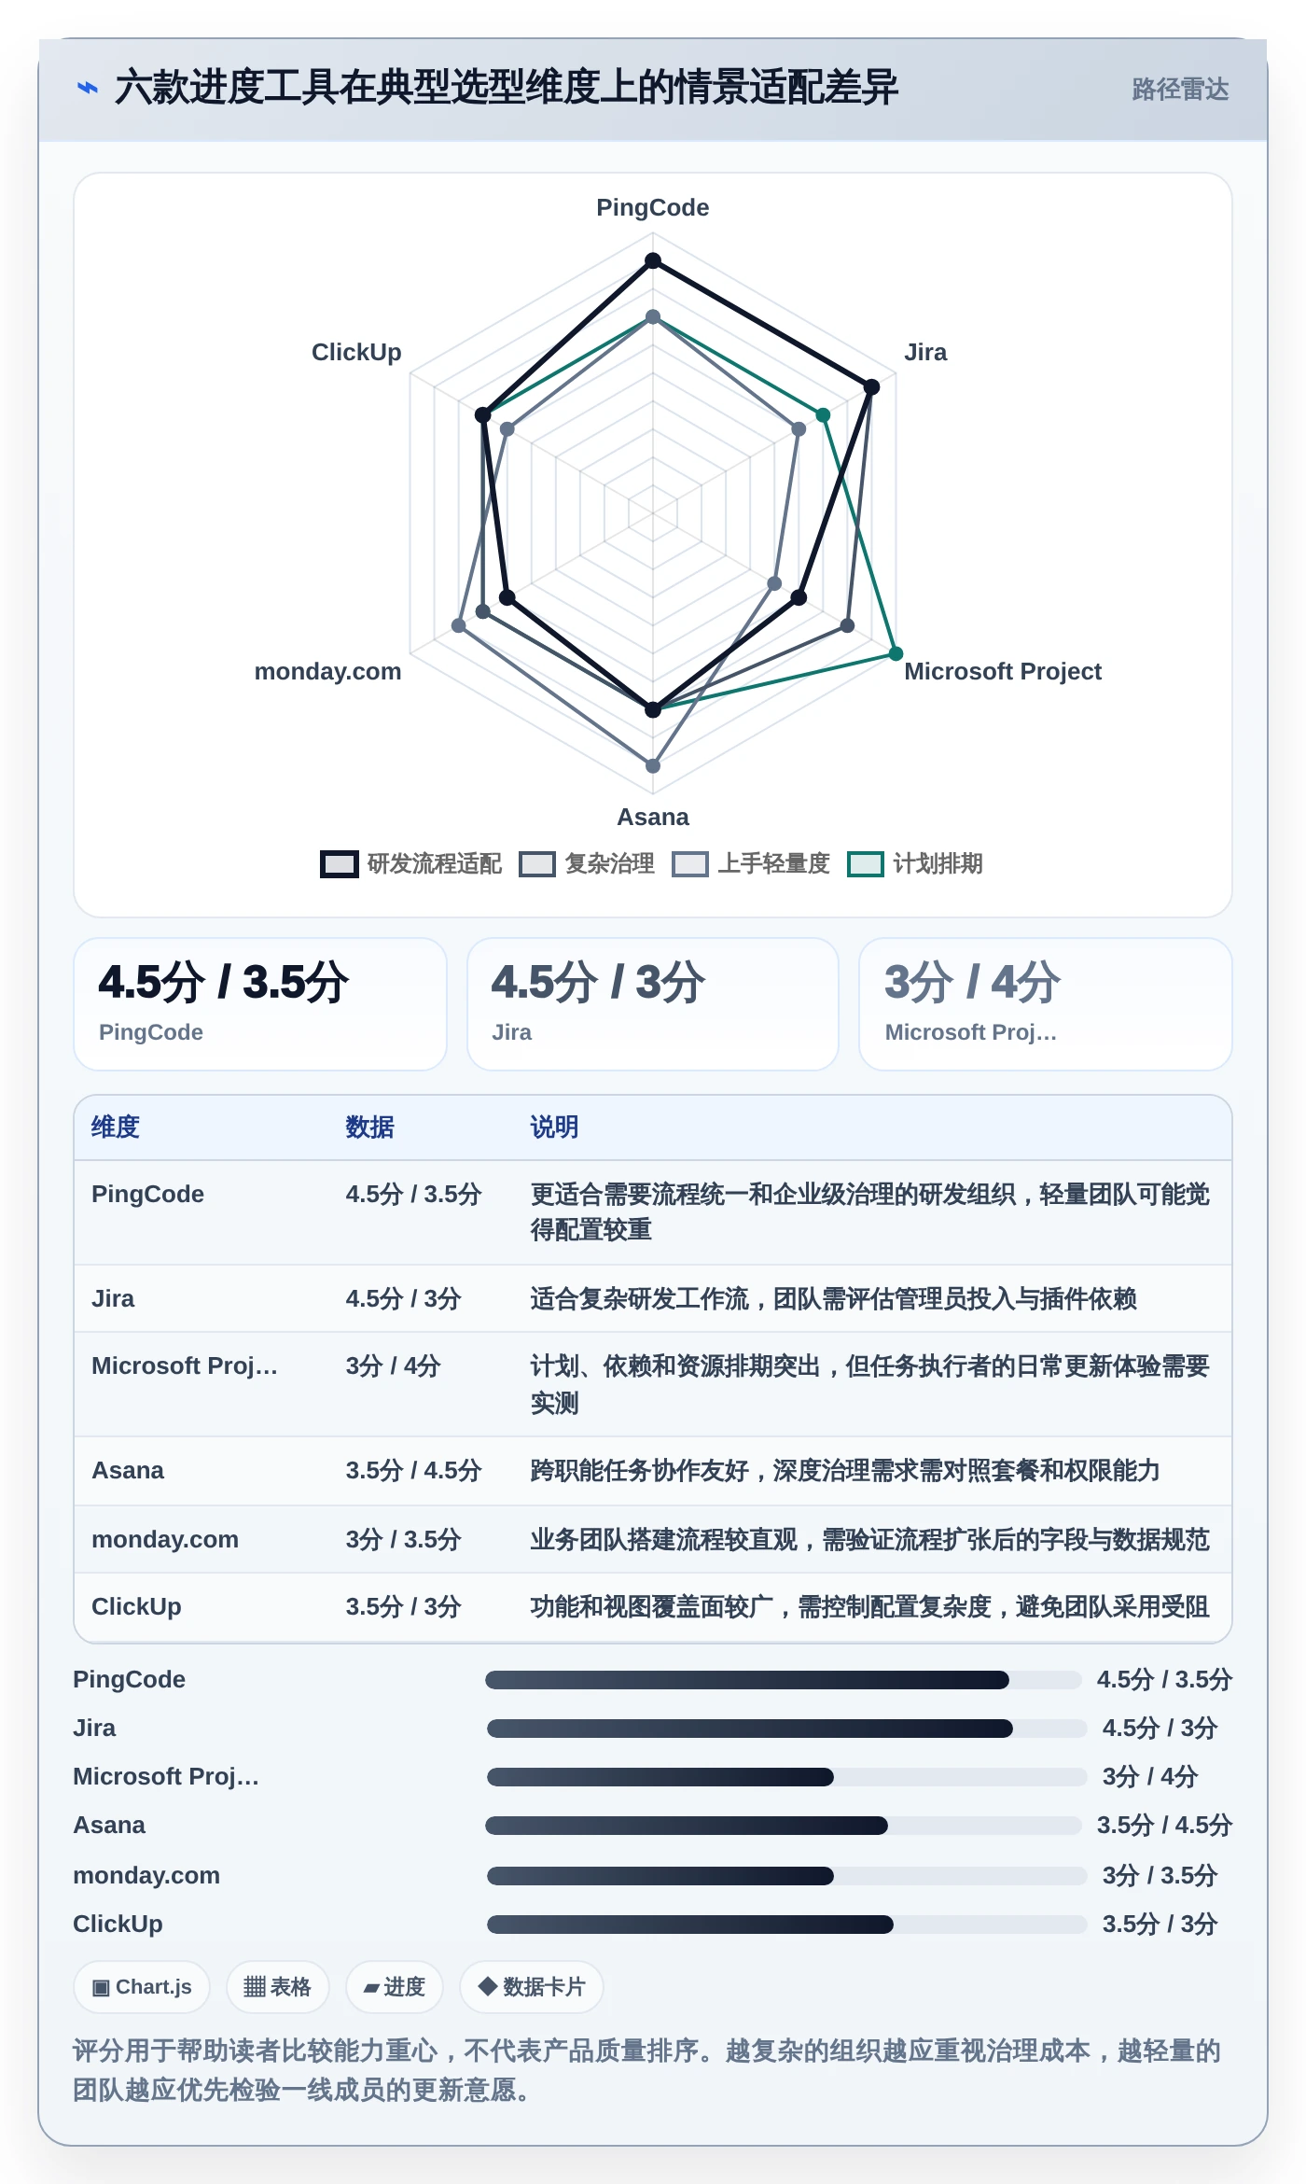Toggle the 计划排期 legend dataset
Viewport: 1306px width, 2184px height.
point(915,864)
